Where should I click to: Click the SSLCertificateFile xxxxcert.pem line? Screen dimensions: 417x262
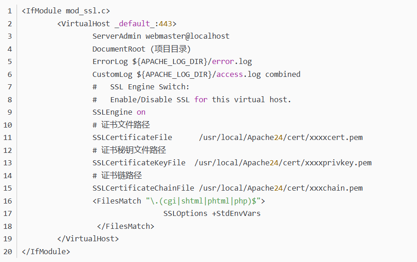click(227, 138)
